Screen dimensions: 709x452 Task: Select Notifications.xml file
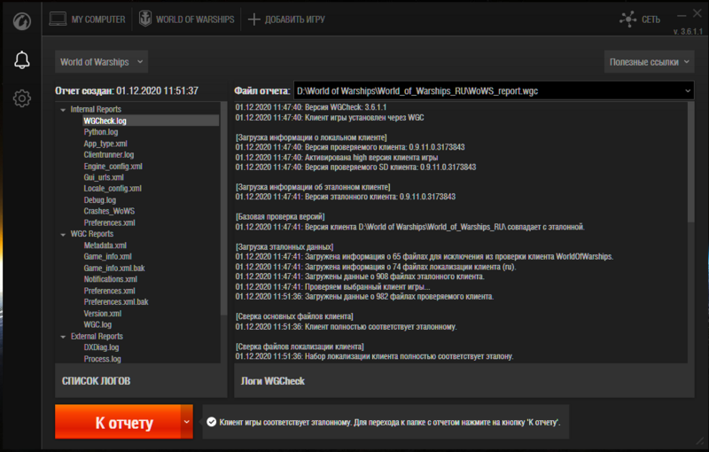[110, 279]
